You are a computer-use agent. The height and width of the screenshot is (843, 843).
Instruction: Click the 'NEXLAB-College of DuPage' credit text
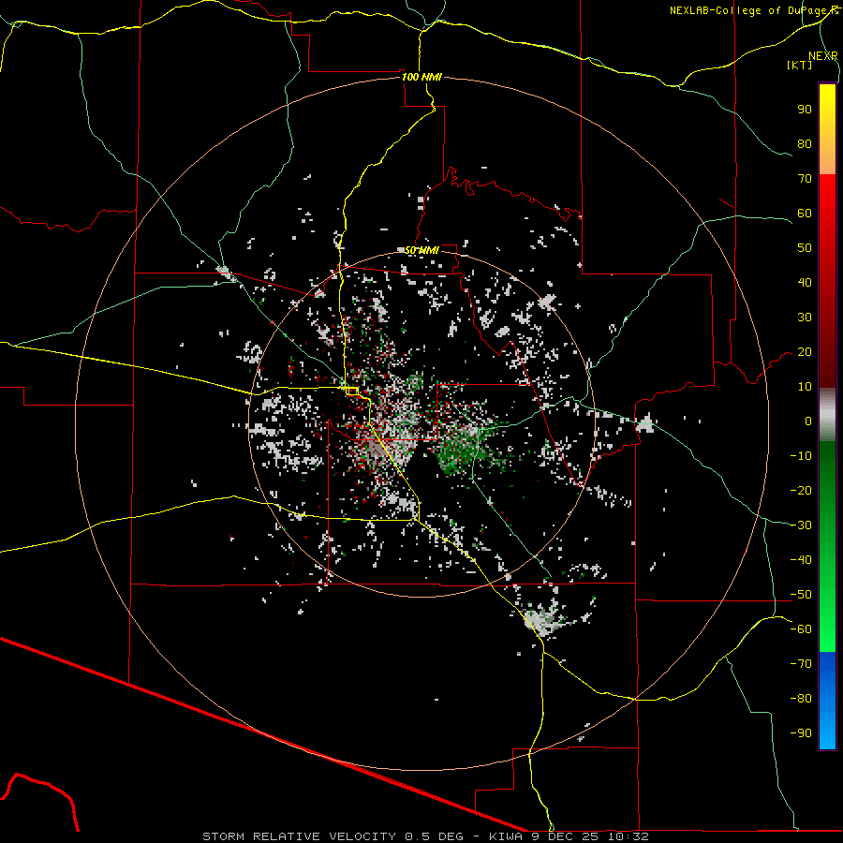click(750, 10)
